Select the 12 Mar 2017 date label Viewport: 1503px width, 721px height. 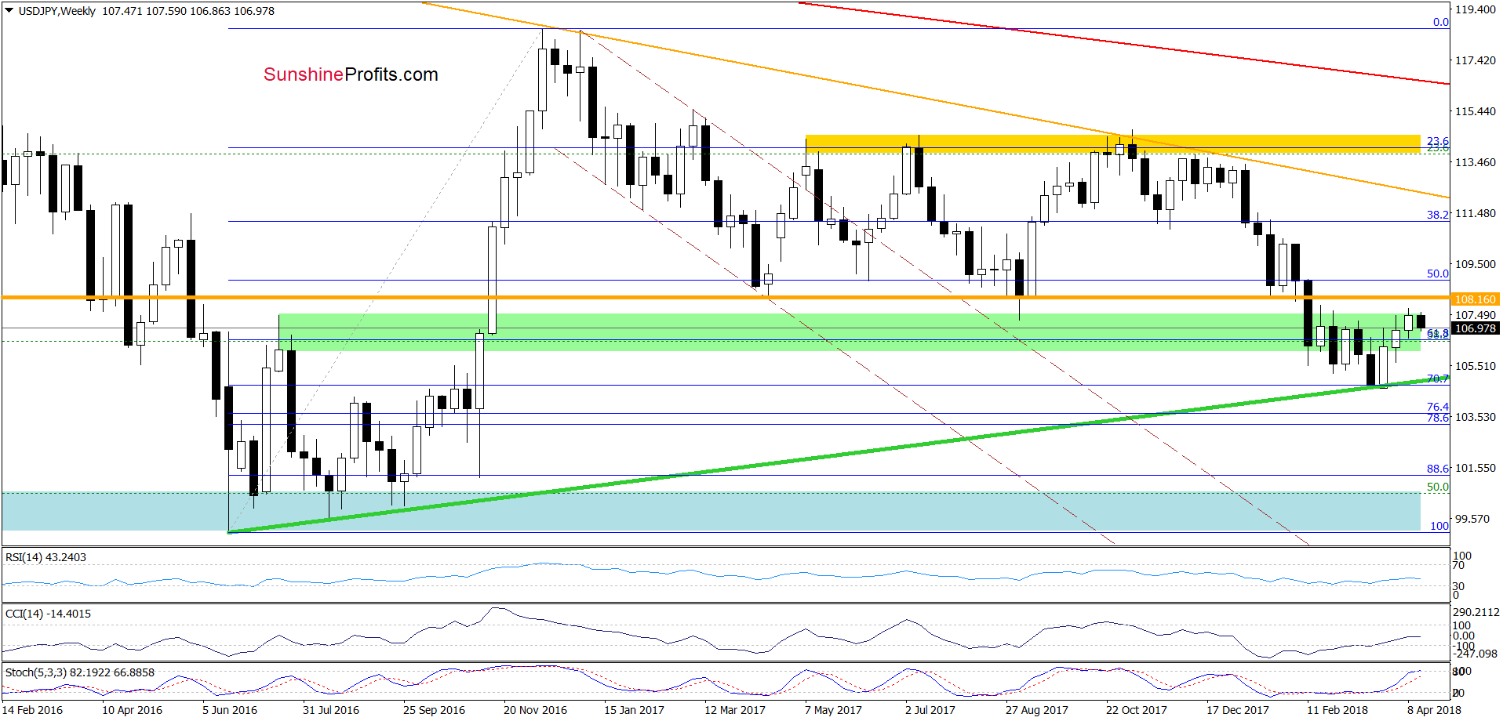coord(734,710)
